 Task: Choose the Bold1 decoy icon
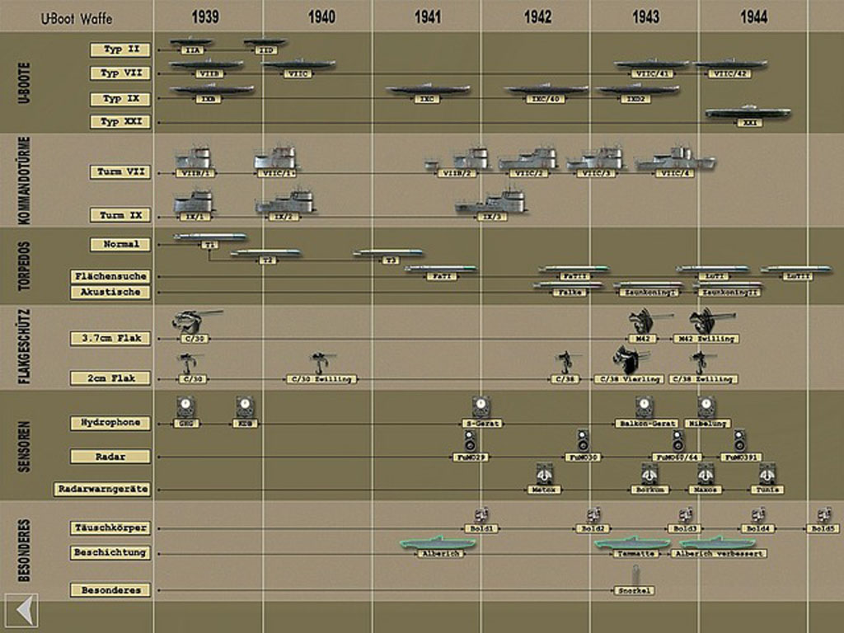(x=482, y=514)
